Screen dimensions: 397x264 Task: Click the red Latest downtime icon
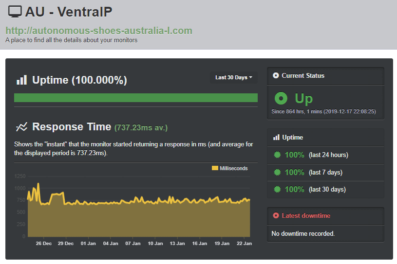coord(276,215)
